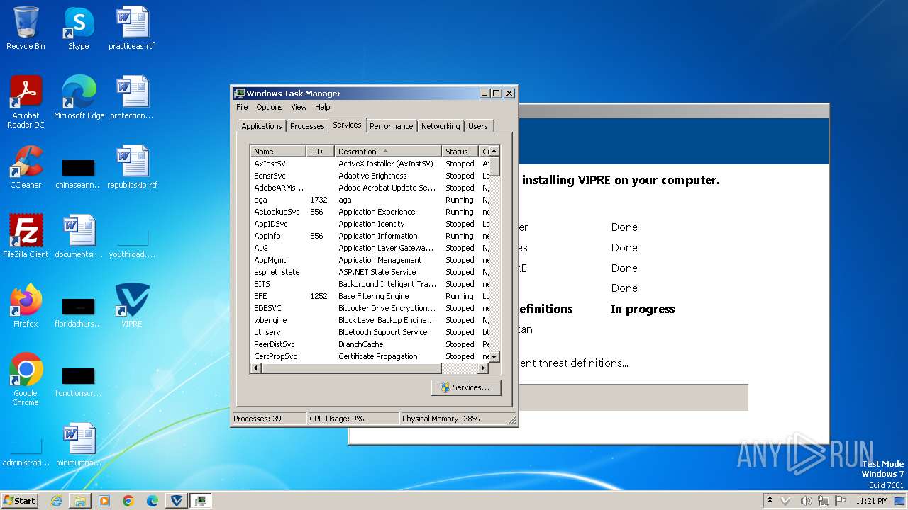
Task: Select the aga running service row
Action: coord(370,200)
